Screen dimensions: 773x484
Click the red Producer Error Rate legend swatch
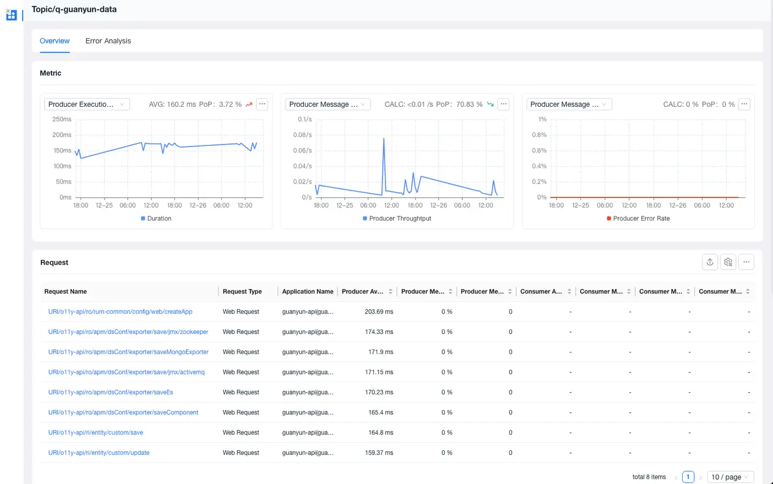click(x=609, y=218)
